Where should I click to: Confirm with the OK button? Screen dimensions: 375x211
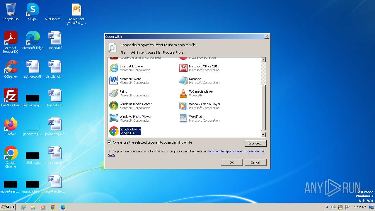tap(231, 162)
